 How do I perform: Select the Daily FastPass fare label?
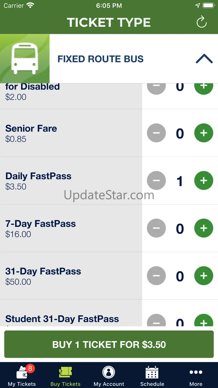click(x=38, y=176)
